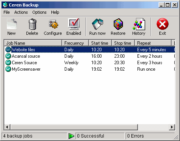Screen dimensions: 180x141
Task: Click the red Exit icon
Action: [x=162, y=24]
